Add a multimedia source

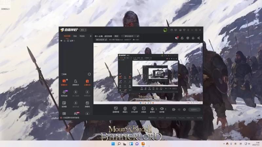coord(144,110)
